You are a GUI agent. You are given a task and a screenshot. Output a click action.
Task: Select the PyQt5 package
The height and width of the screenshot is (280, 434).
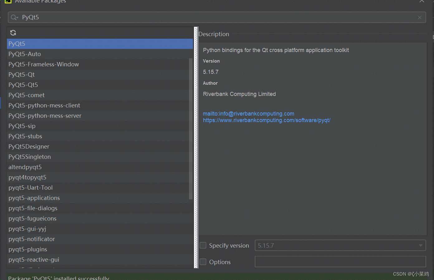pyautogui.click(x=100, y=44)
